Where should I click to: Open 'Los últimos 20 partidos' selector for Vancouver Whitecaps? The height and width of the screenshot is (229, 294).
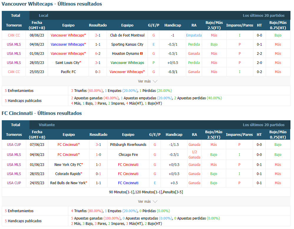tap(264, 15)
